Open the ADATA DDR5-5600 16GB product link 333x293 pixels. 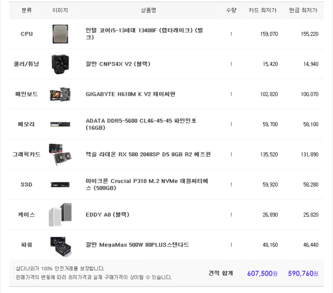click(x=141, y=124)
